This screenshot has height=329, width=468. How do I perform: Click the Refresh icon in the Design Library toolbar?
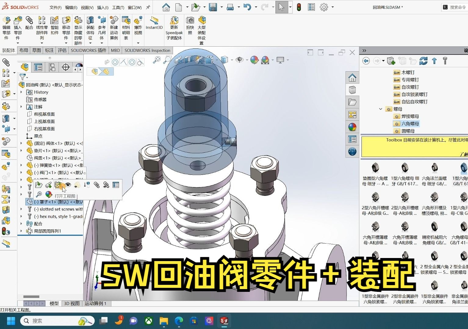point(423,61)
